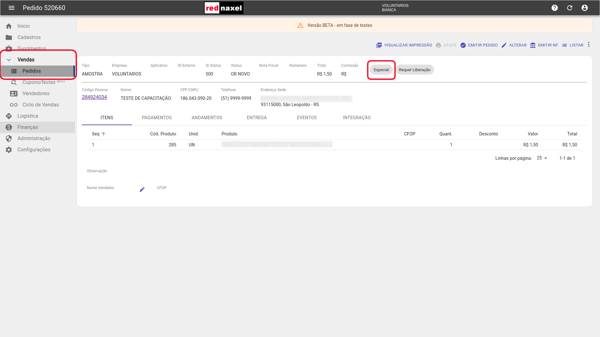600x337 pixels.
Task: Open the hamburger navigation menu
Action: coord(12,8)
